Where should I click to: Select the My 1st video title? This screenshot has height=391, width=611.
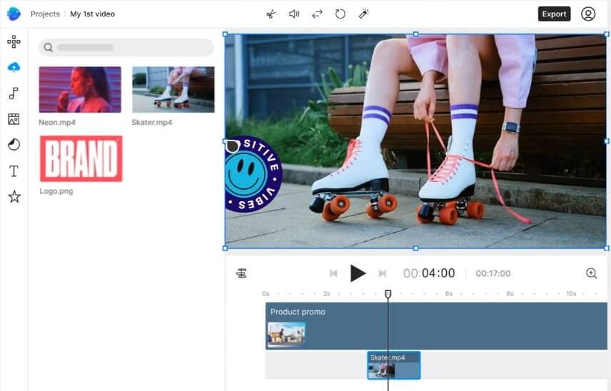point(92,14)
